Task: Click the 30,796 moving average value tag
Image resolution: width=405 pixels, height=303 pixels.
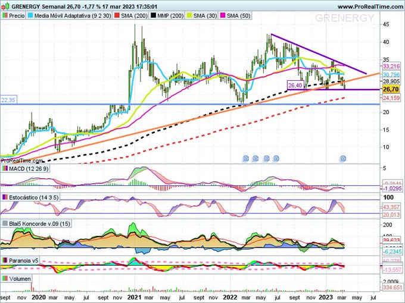Action: coord(391,75)
